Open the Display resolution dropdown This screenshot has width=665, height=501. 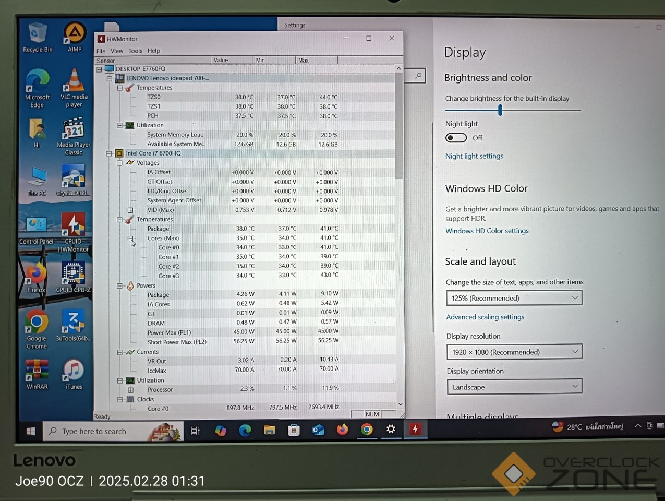click(x=514, y=352)
